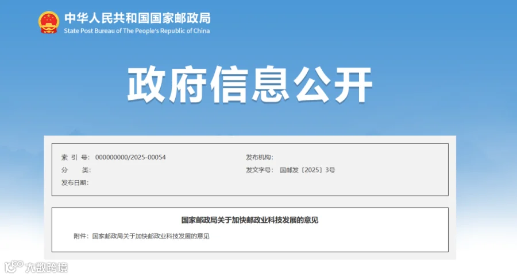Click the 索引号 label
Image resolution: width=517 pixels, height=277 pixels.
tap(75, 158)
